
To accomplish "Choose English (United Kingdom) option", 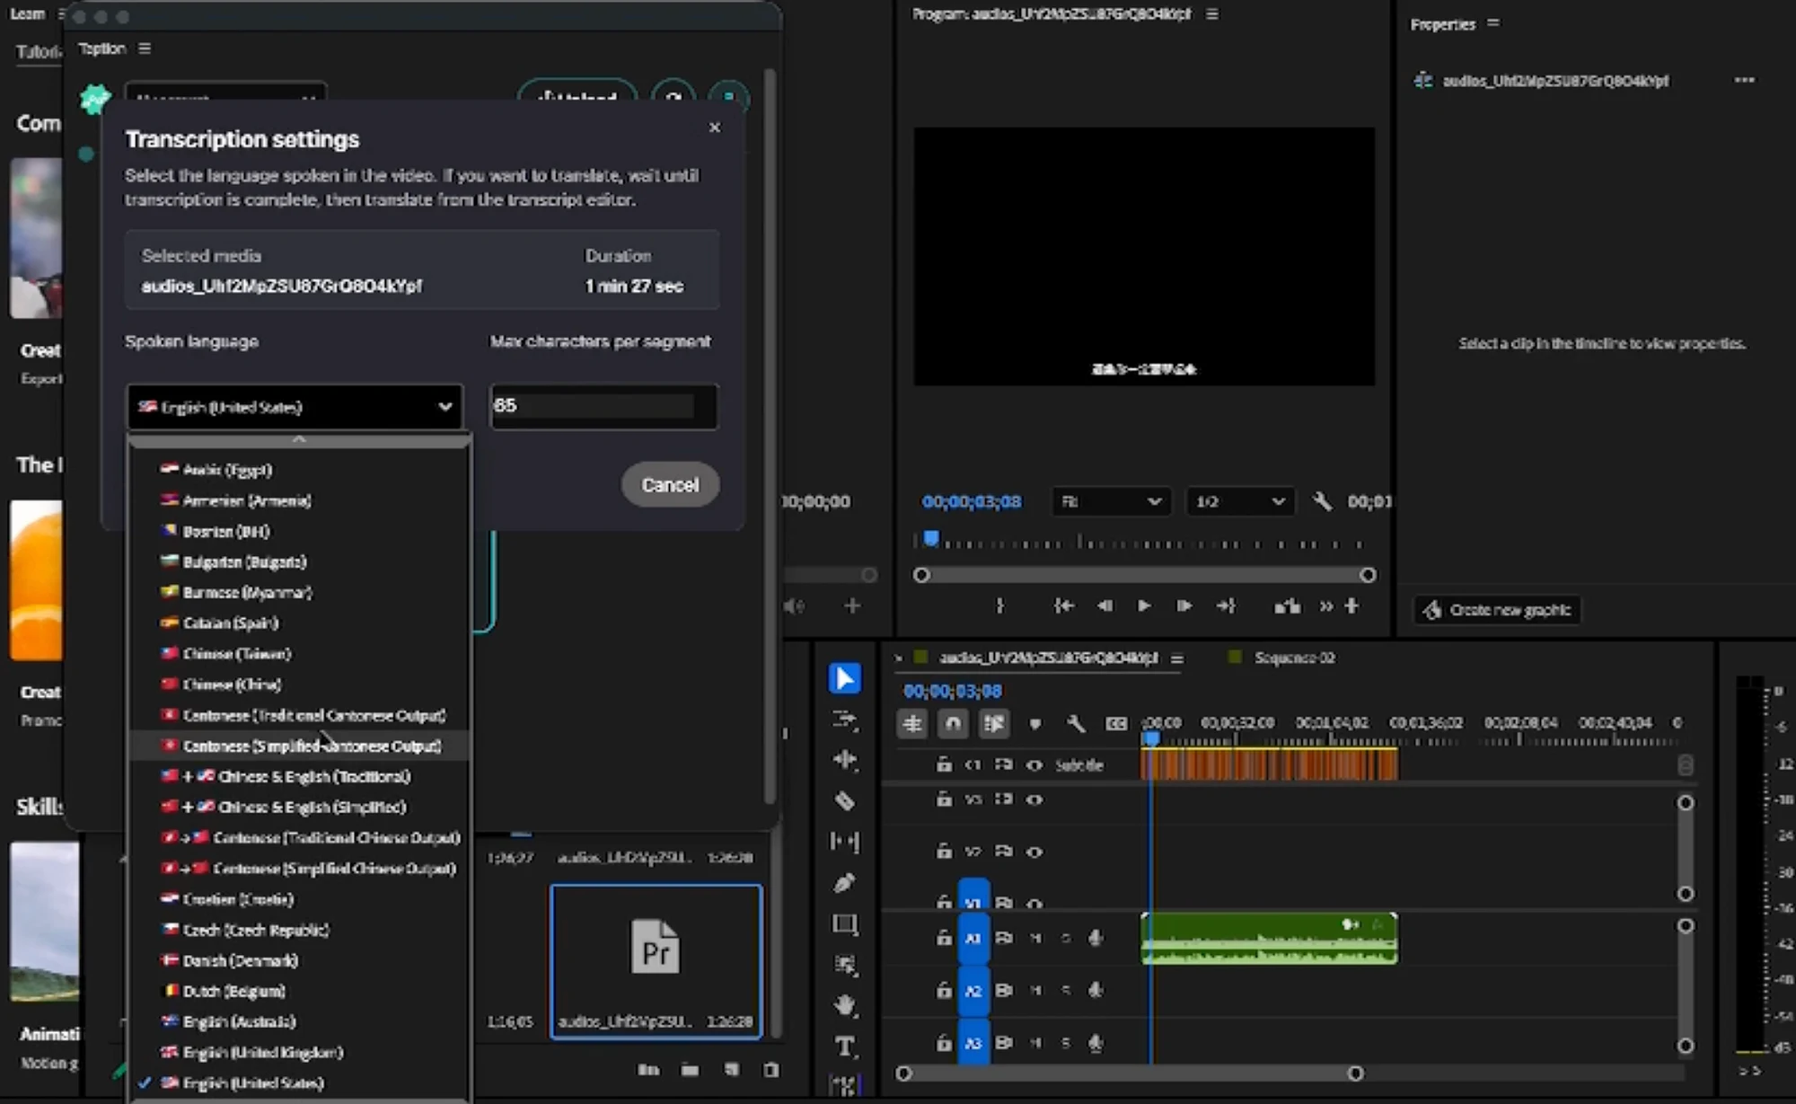I will tap(300, 1053).
